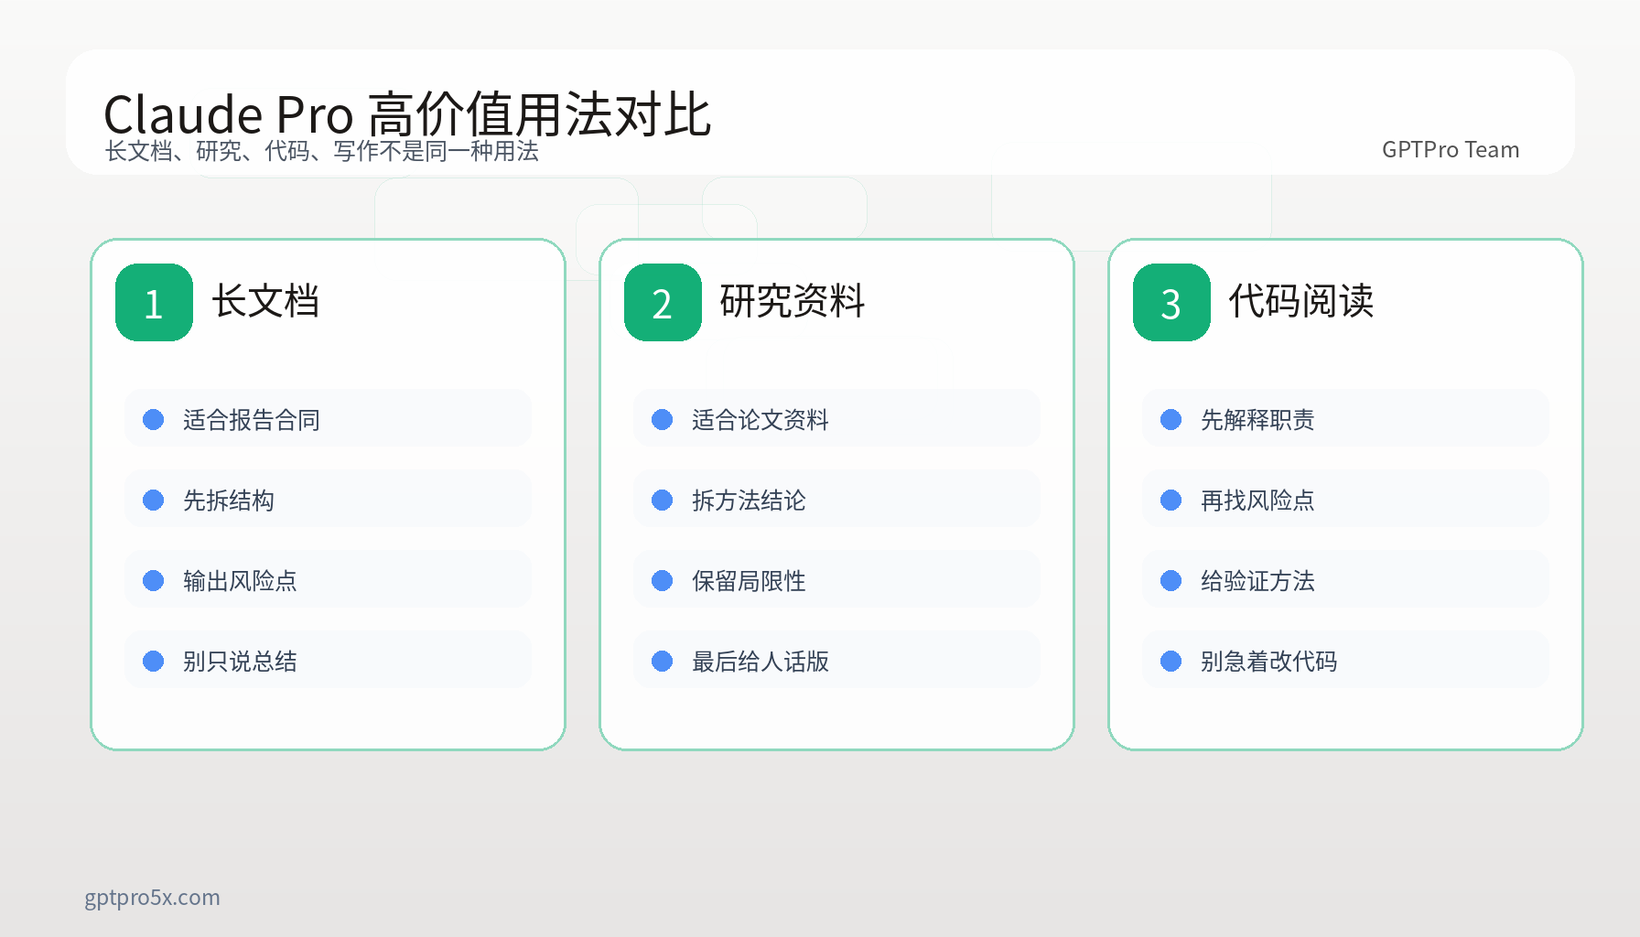Click the 研究资料 card heading
The width and height of the screenshot is (1640, 937).
[x=793, y=301]
